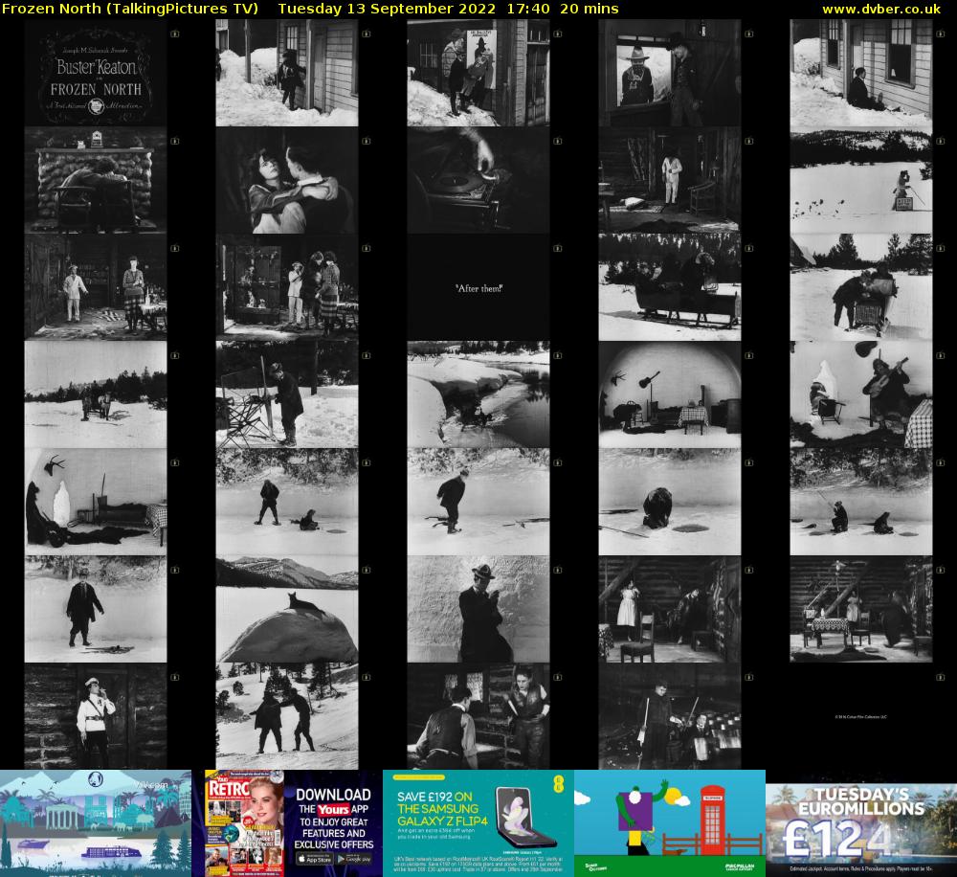
Task: Open the EE Samsung Galaxy Z Flip4 ad
Action: pyautogui.click(x=478, y=823)
